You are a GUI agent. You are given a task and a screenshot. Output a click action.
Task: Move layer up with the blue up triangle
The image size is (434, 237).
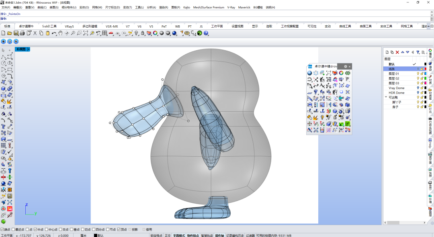coord(402,52)
